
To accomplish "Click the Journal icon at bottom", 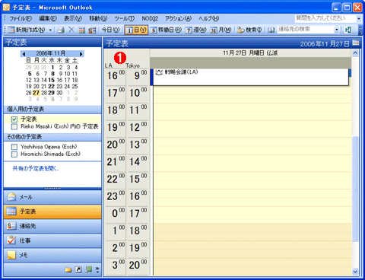I will (x=88, y=269).
